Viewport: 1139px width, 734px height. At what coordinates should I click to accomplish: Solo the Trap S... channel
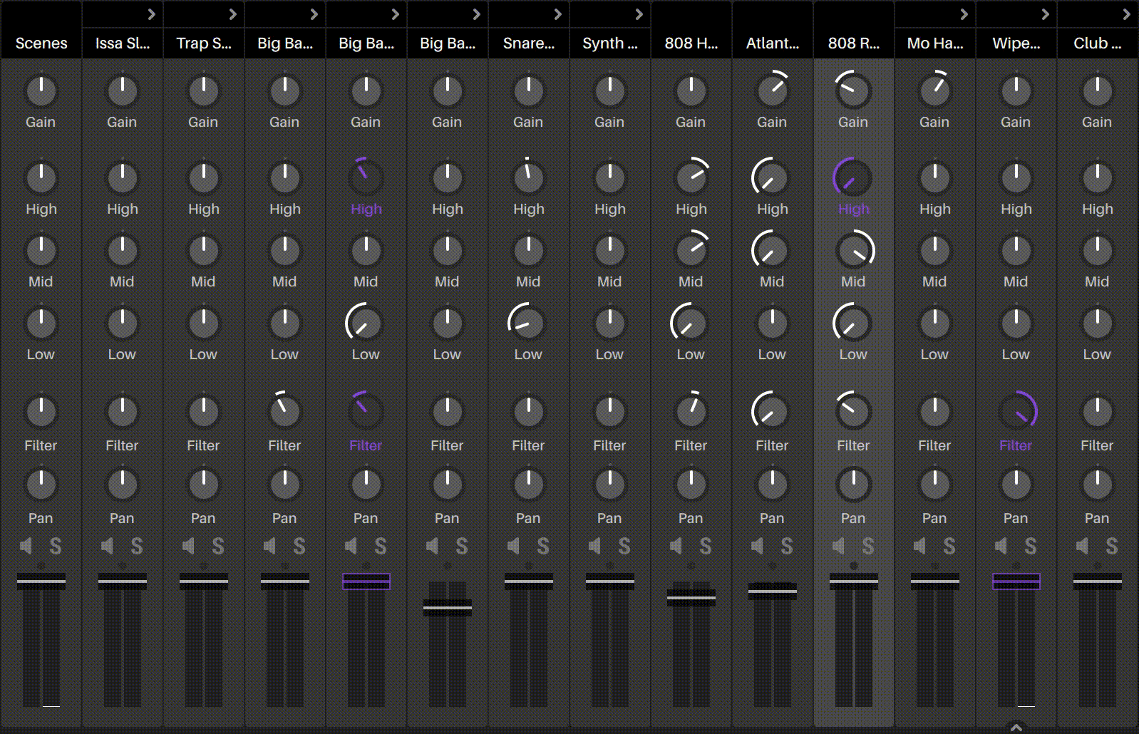pos(218,547)
